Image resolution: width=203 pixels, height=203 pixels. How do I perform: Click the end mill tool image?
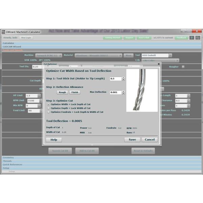(x=142, y=90)
